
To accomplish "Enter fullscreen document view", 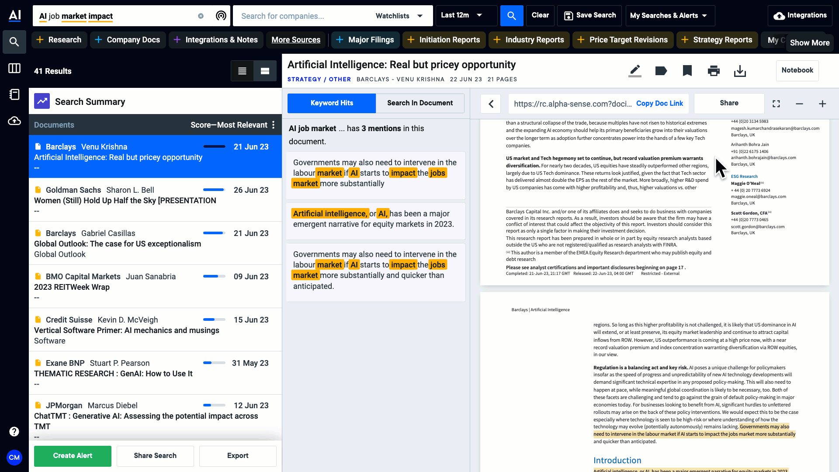I will pos(776,104).
